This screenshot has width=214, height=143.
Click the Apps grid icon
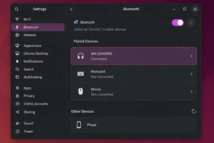tap(17, 88)
